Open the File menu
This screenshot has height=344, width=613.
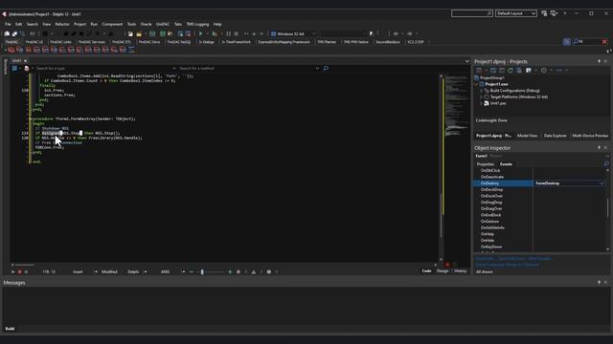(8, 24)
